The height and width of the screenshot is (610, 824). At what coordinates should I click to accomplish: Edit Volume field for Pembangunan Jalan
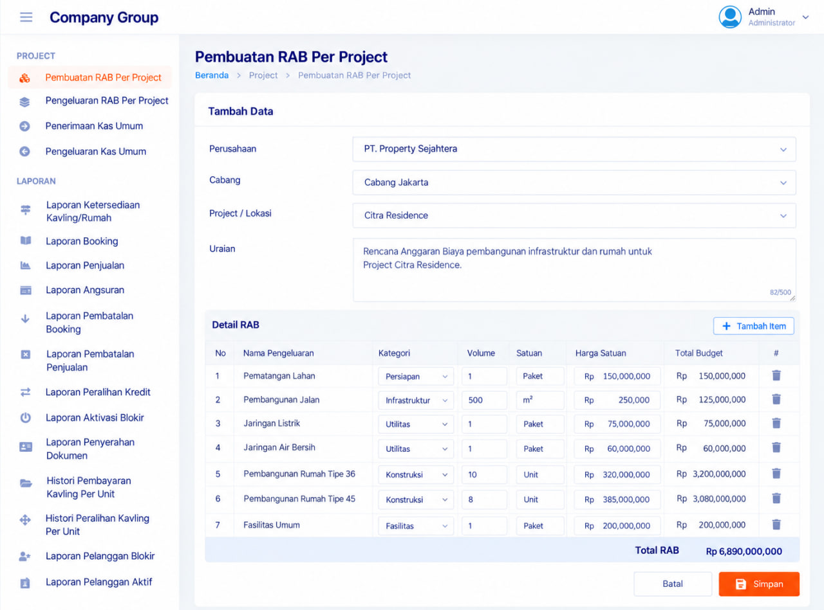click(484, 400)
